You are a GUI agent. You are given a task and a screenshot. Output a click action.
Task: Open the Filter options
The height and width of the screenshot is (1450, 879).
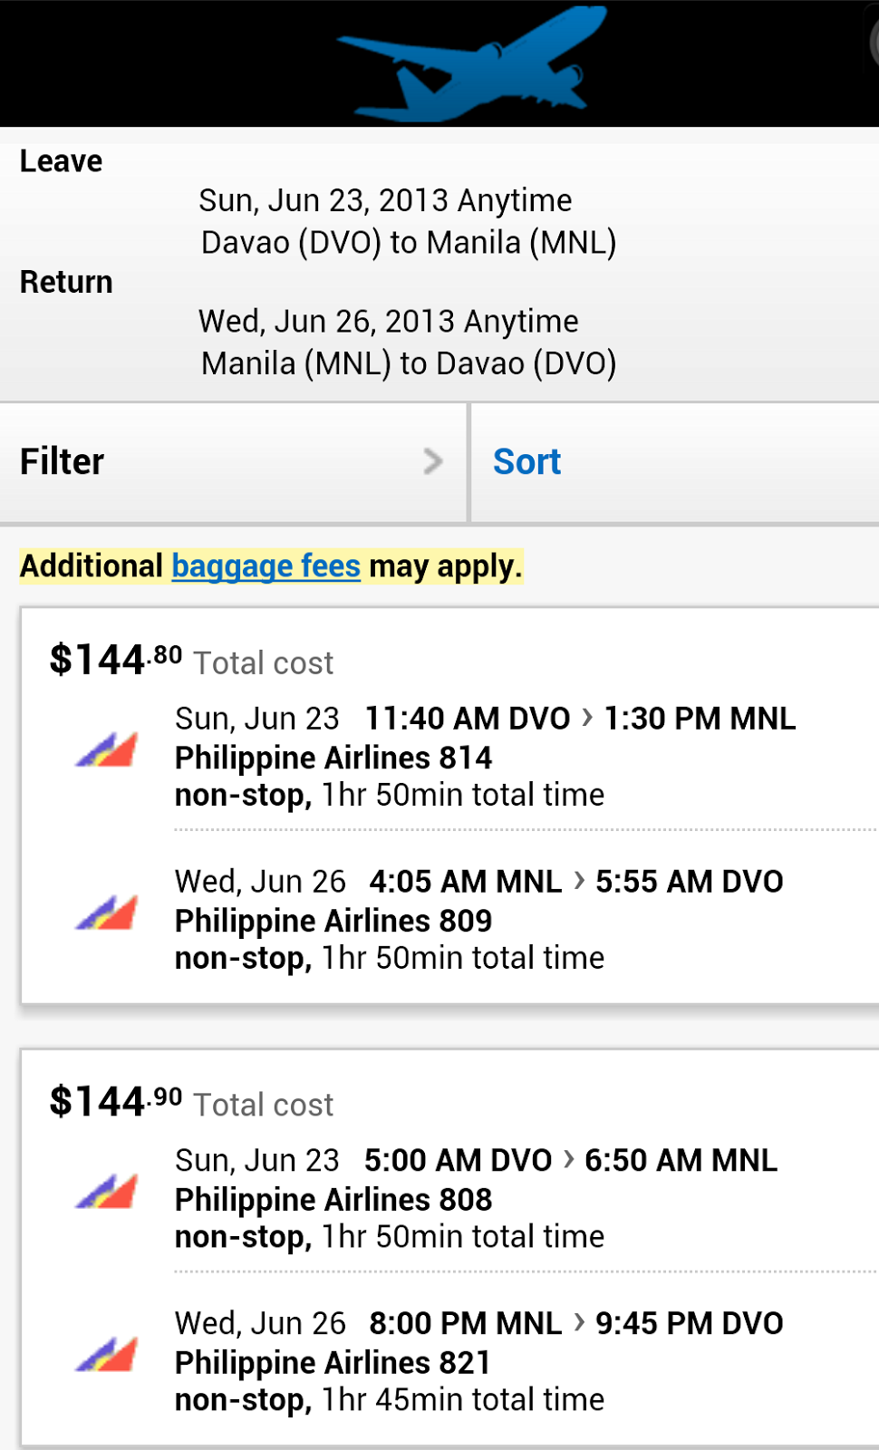62,461
